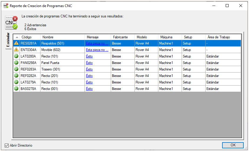Sort by the Nombre column header
This screenshot has height=151, width=249.
63,37
